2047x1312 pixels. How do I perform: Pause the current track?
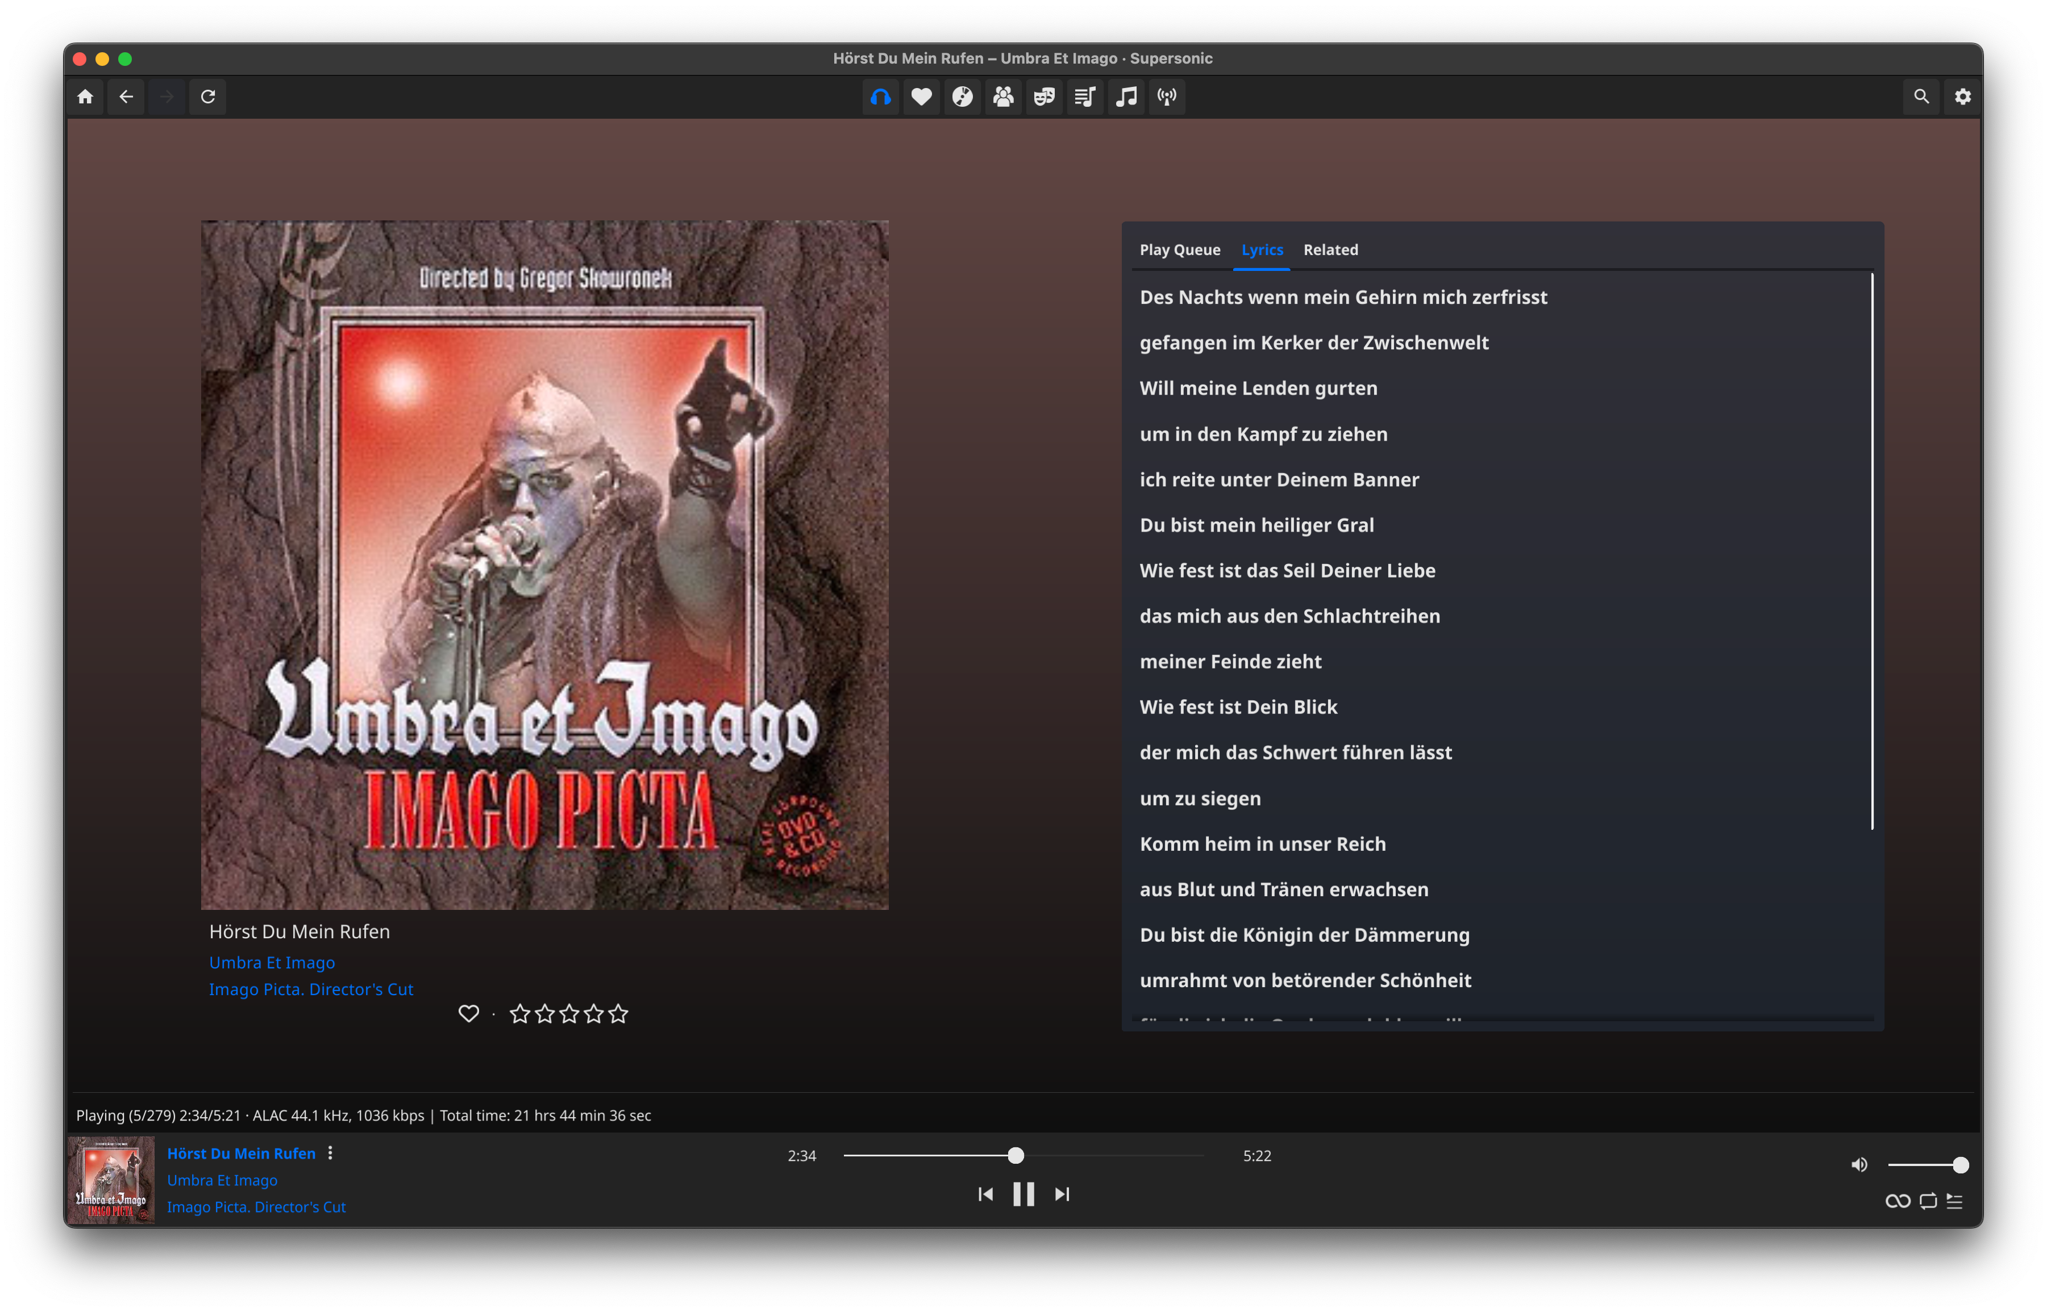[1024, 1194]
